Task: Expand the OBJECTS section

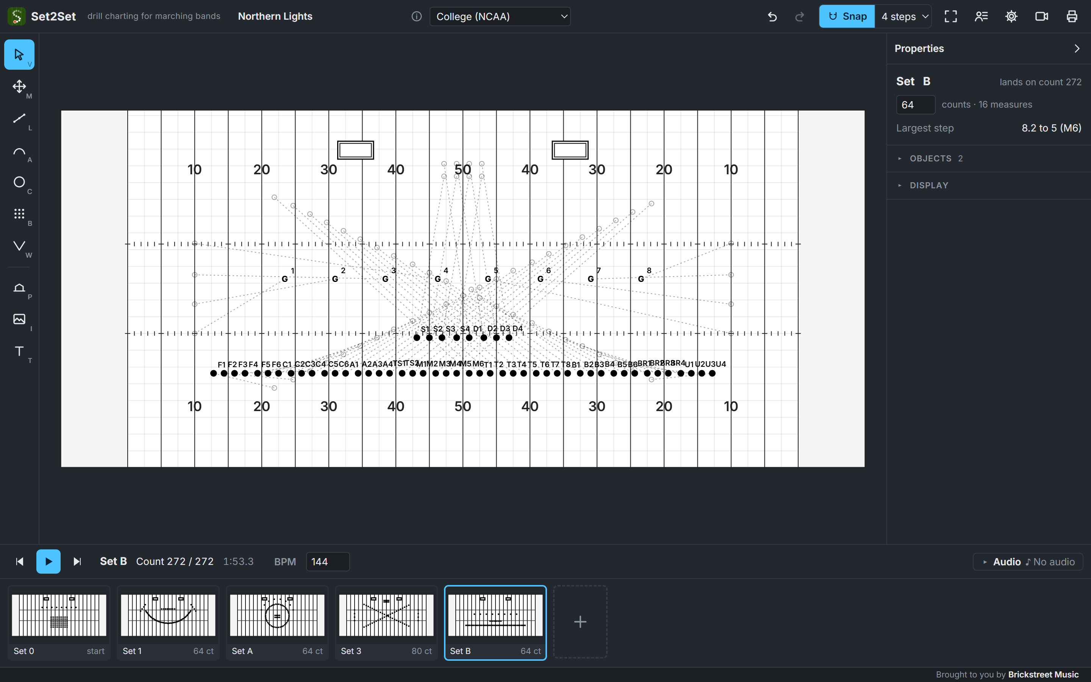Action: (989, 159)
